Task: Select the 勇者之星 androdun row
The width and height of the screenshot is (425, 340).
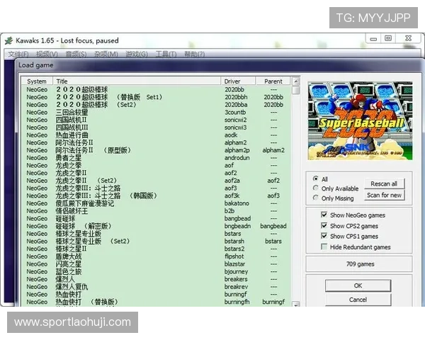Action: coord(156,158)
